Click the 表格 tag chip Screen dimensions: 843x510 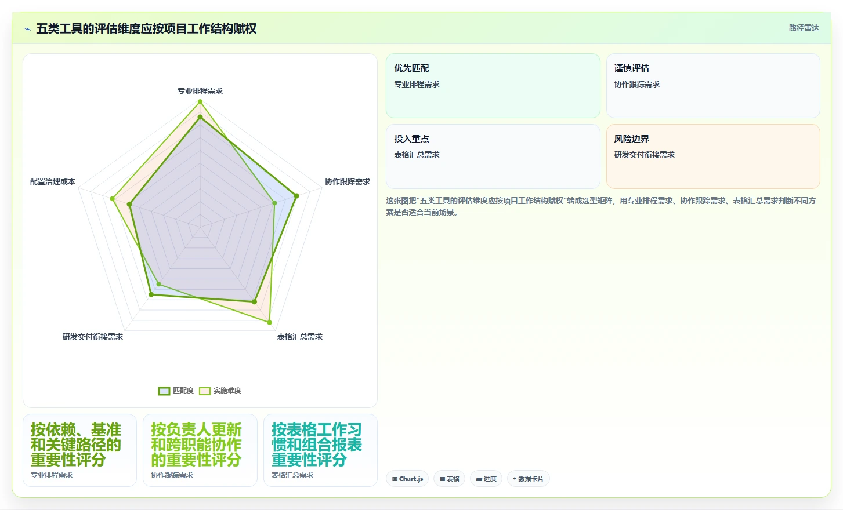pos(449,479)
